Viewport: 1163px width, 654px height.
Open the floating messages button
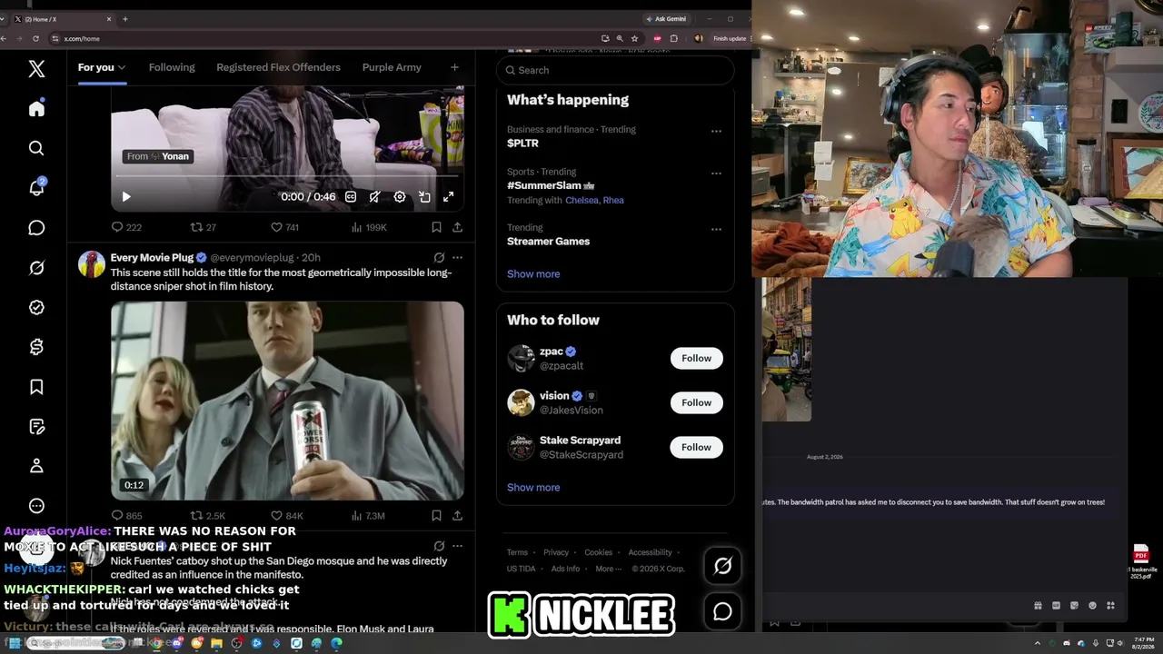pyautogui.click(x=722, y=611)
